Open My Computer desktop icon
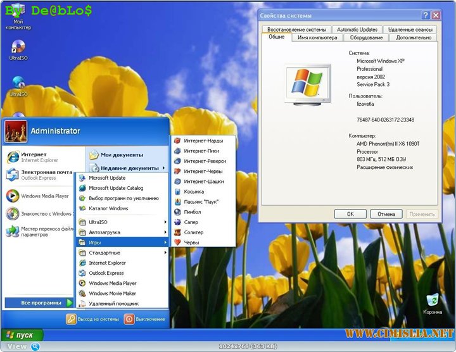 point(18,18)
